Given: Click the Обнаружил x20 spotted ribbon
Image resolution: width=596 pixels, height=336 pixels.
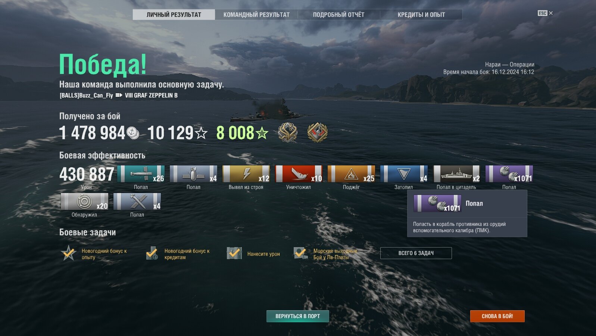Looking at the screenshot, I should pyautogui.click(x=84, y=202).
